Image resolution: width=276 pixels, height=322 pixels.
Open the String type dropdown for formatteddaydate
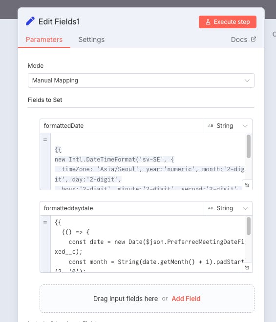pyautogui.click(x=228, y=208)
